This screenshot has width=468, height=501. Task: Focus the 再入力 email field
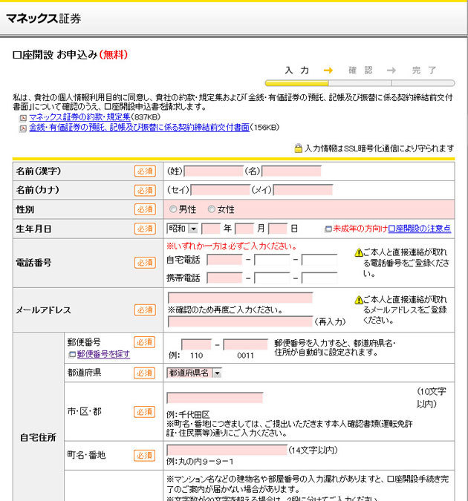coord(240,321)
